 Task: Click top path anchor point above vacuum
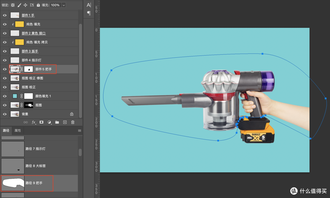pyautogui.click(x=262, y=54)
